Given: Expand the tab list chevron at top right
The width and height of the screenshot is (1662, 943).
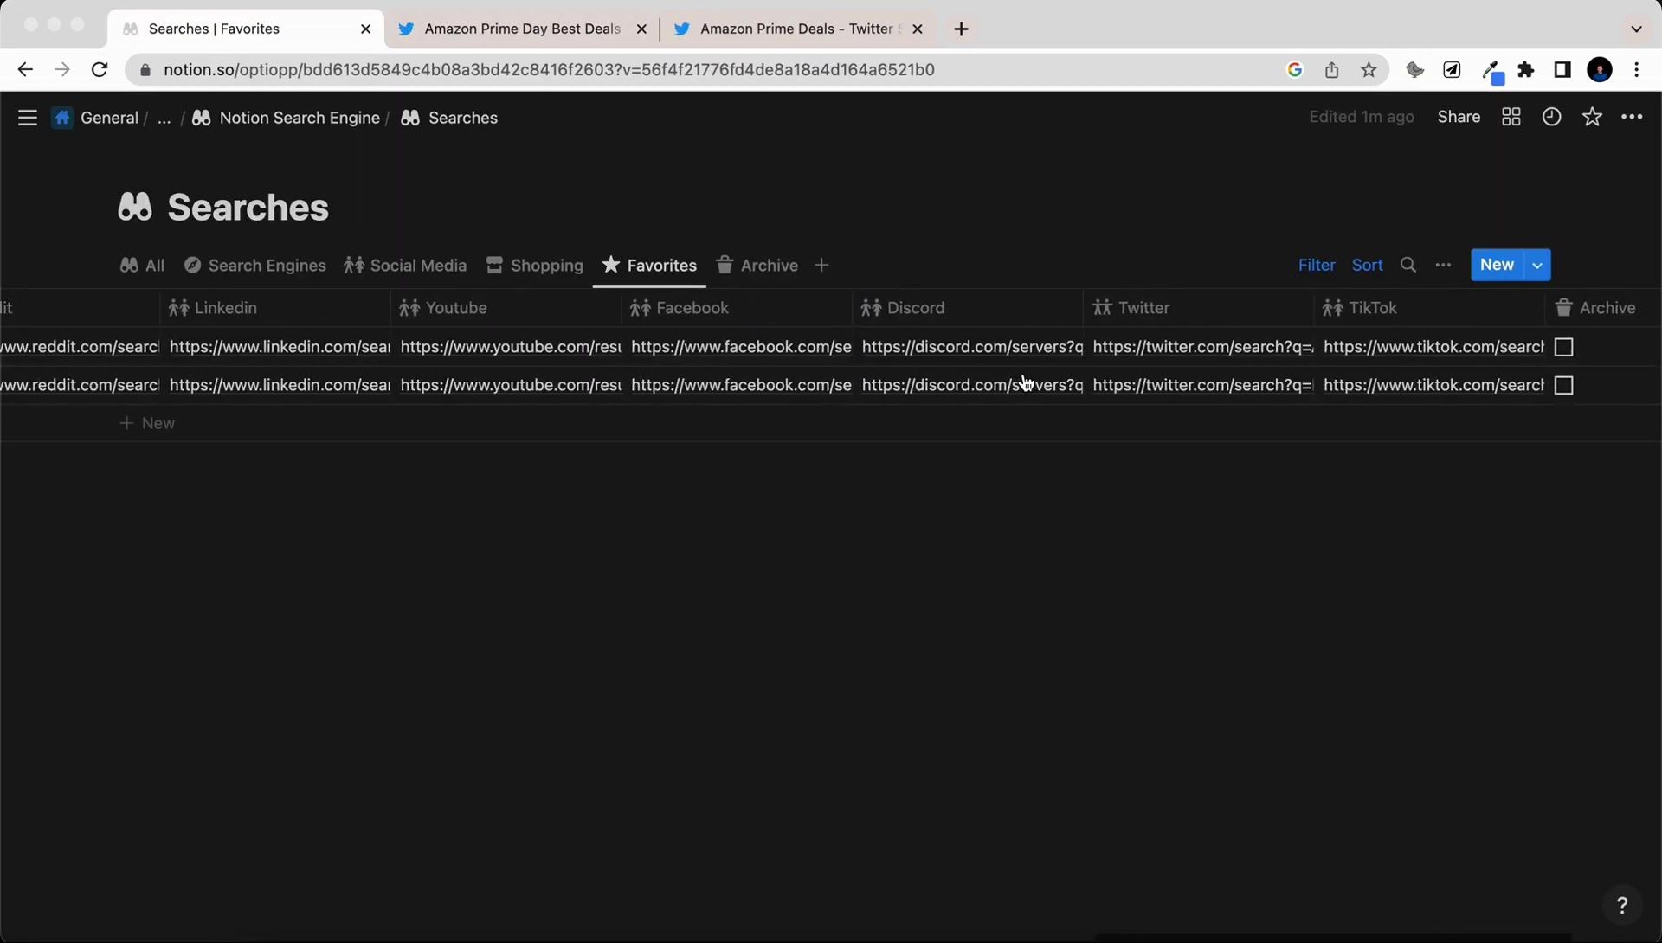Looking at the screenshot, I should point(1636,29).
